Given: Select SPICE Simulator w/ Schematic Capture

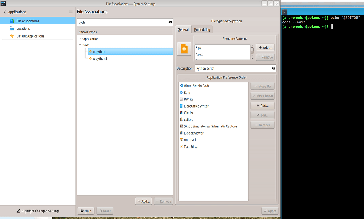Looking at the screenshot, I should (210, 126).
